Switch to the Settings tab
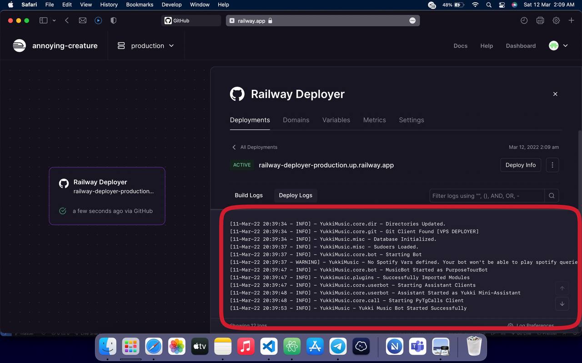 pos(411,120)
